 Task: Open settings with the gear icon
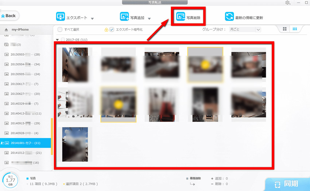[288, 3]
